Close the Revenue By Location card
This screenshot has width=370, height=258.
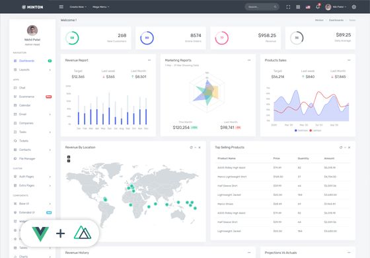click(200, 148)
